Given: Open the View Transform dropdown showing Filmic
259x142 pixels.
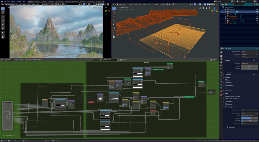Looking at the screenshot, I should pos(249,113).
